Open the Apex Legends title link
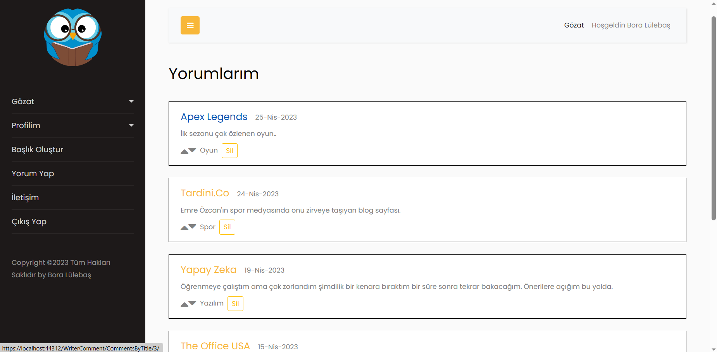Viewport: 717px width, 352px height. [214, 117]
